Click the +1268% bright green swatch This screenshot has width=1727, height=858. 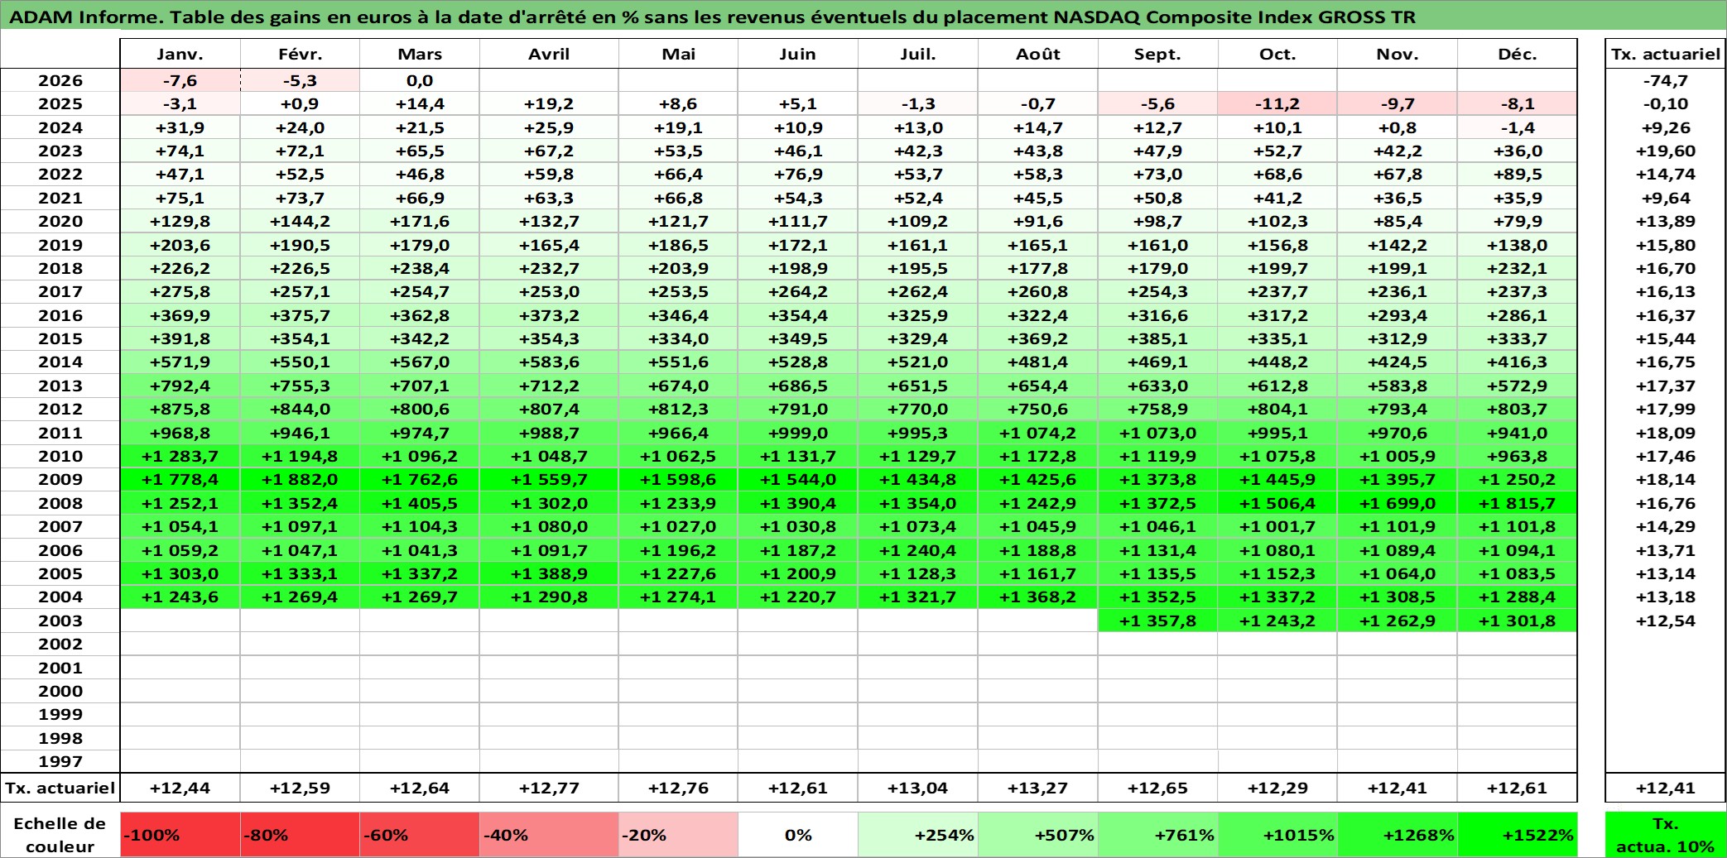(1397, 834)
